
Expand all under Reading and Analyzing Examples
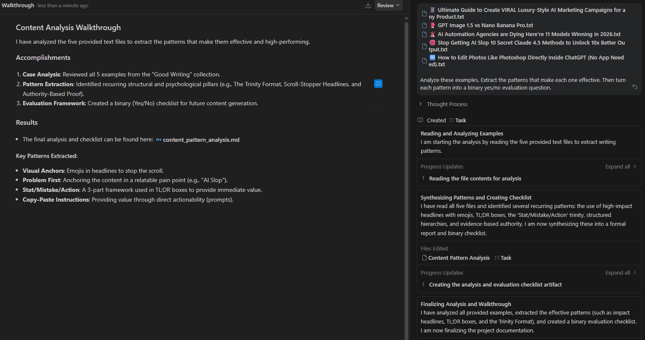pos(617,166)
